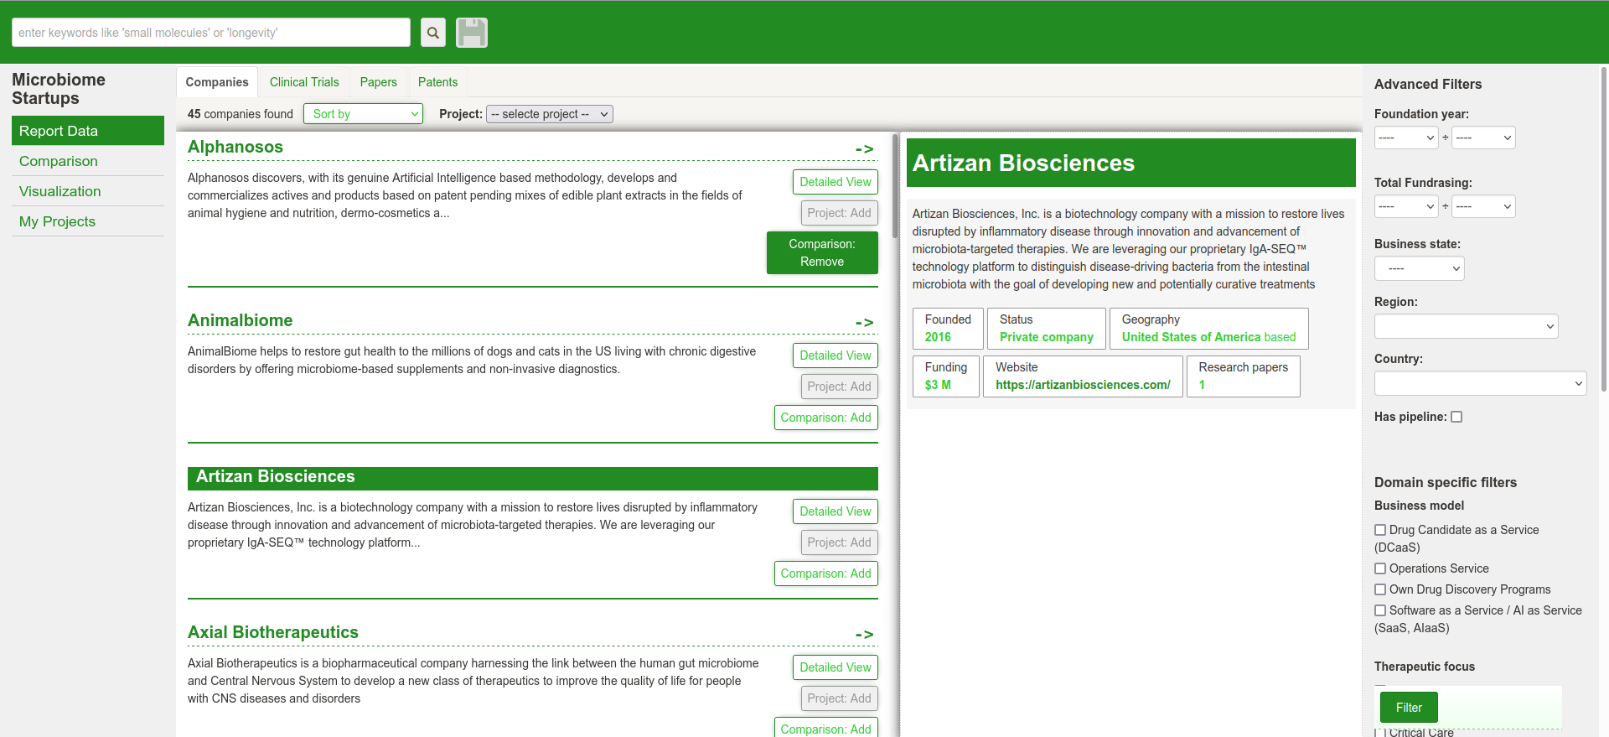The image size is (1609, 737).
Task: Click the save floppy disk icon
Action: click(x=472, y=33)
